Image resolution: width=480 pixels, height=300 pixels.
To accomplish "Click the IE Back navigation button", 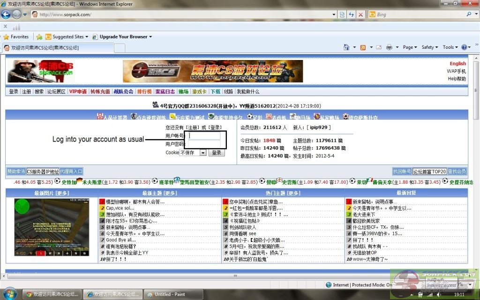I will tap(7, 14).
